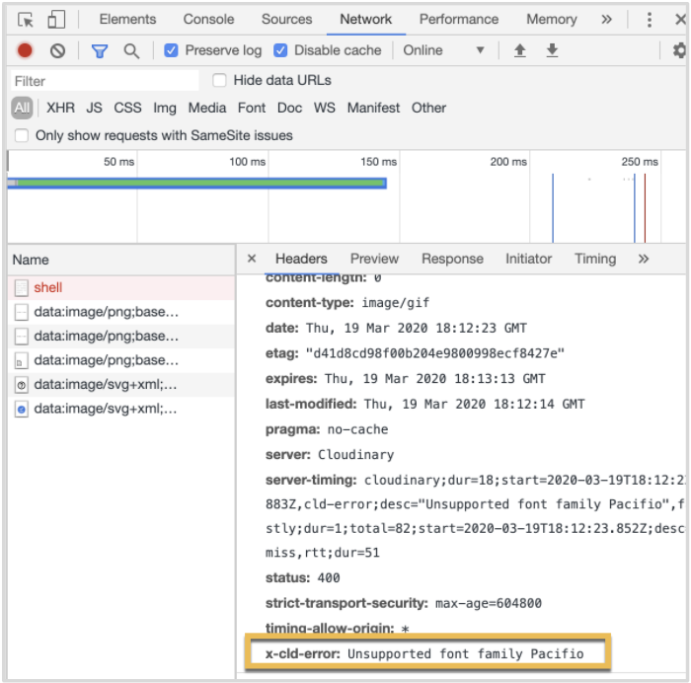Clear the network log icon

point(57,50)
